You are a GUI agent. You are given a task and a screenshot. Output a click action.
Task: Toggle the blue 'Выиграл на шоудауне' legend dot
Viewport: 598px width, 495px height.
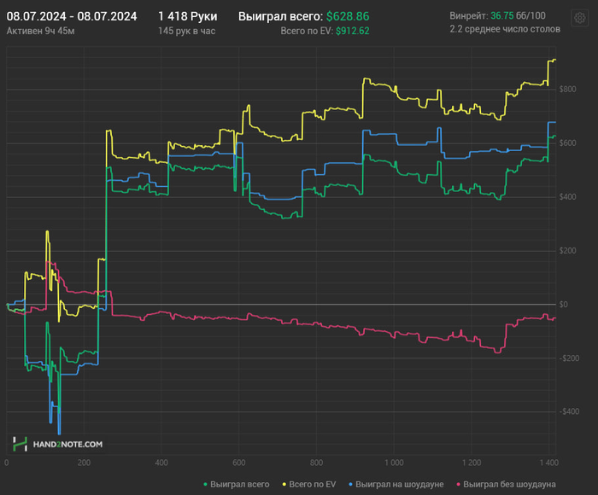click(350, 484)
